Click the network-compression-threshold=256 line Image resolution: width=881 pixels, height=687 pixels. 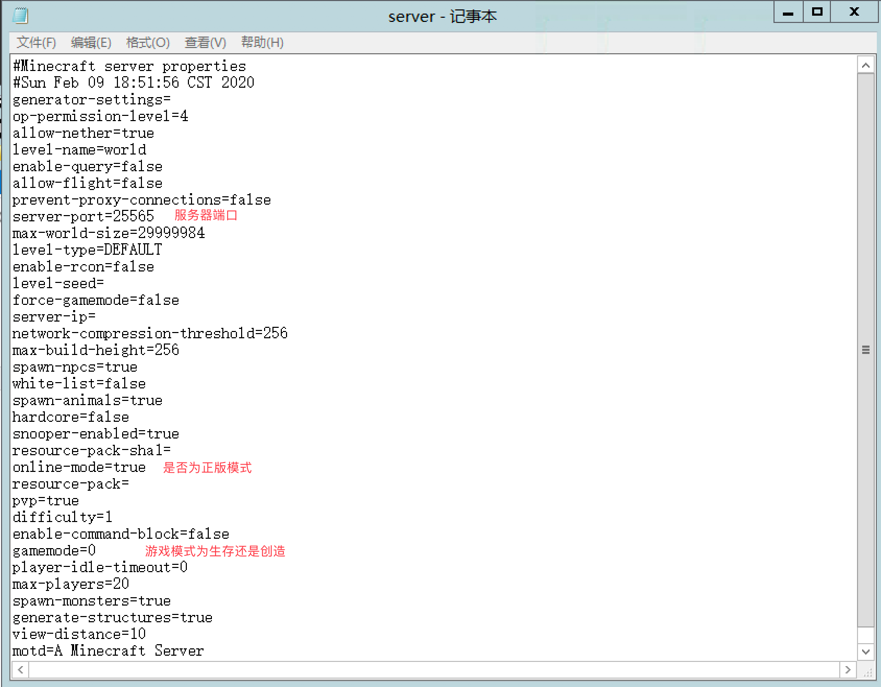click(x=150, y=333)
